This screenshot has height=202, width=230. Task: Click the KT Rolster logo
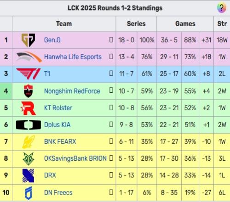click(x=29, y=108)
